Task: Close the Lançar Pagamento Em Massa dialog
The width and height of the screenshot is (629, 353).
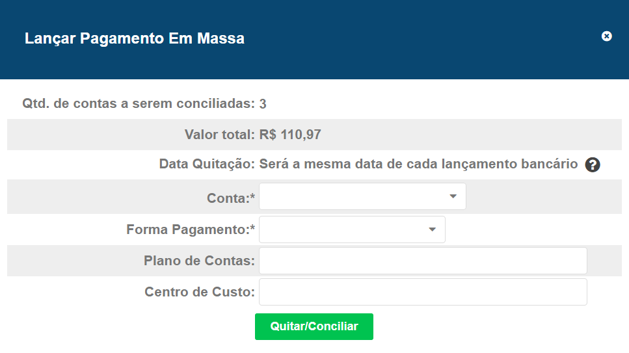Action: pyautogui.click(x=606, y=36)
